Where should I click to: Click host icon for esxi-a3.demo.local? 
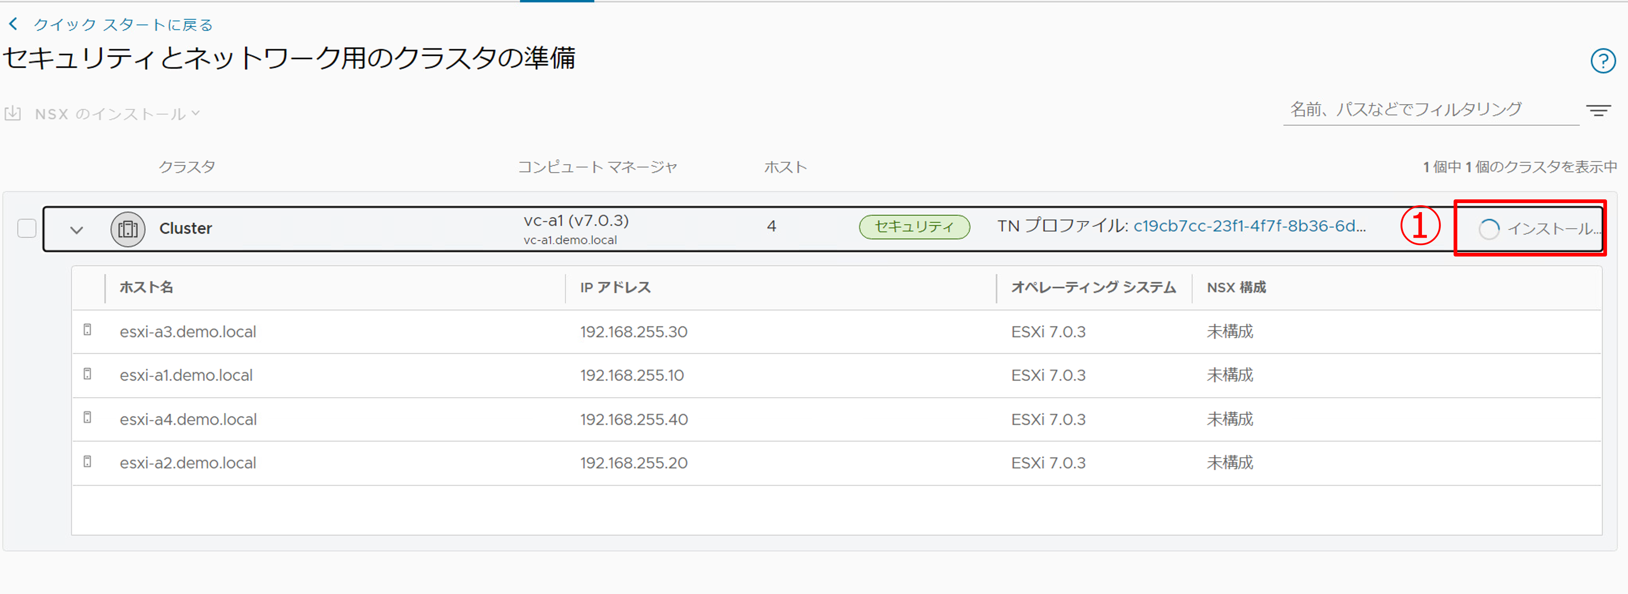tap(88, 330)
